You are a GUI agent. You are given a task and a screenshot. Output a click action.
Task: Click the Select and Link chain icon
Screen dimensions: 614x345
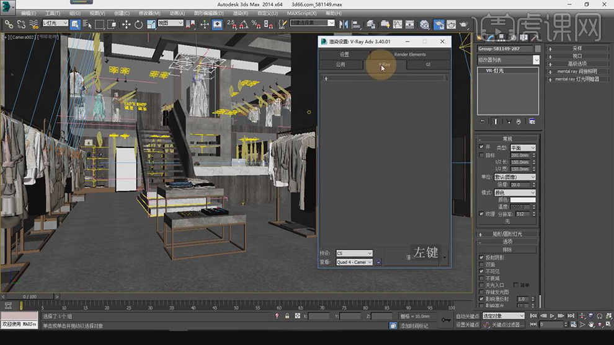tap(9, 24)
